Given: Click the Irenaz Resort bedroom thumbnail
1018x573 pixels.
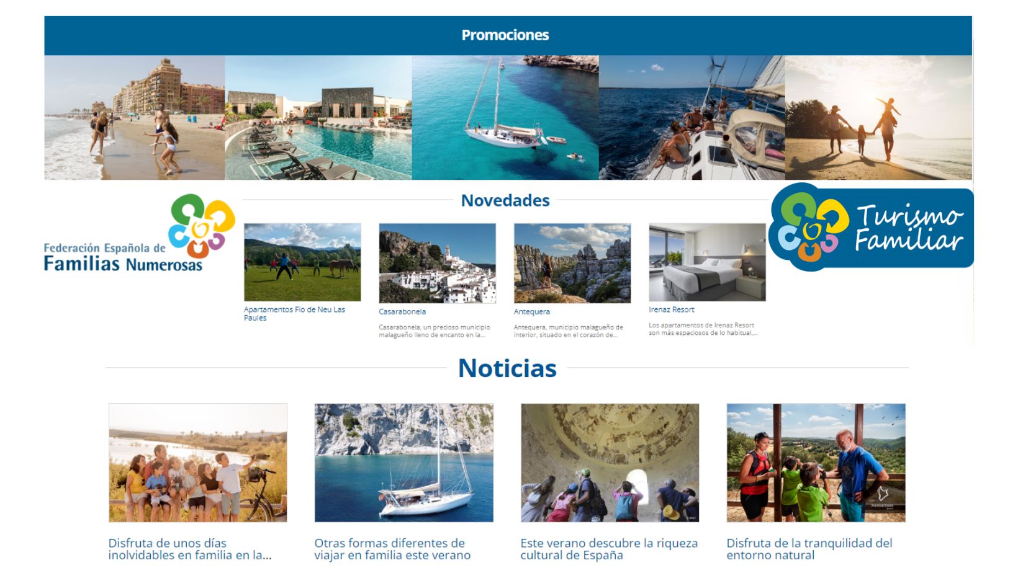Looking at the screenshot, I should (x=707, y=262).
